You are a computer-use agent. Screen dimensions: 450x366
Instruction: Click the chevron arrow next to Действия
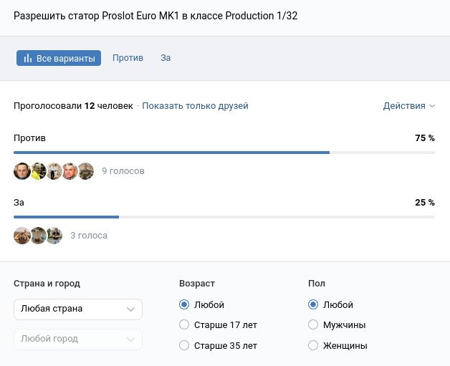click(432, 106)
